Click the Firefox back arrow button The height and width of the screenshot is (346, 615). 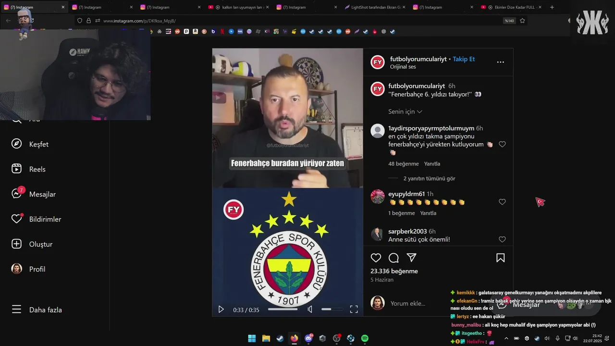(8, 21)
